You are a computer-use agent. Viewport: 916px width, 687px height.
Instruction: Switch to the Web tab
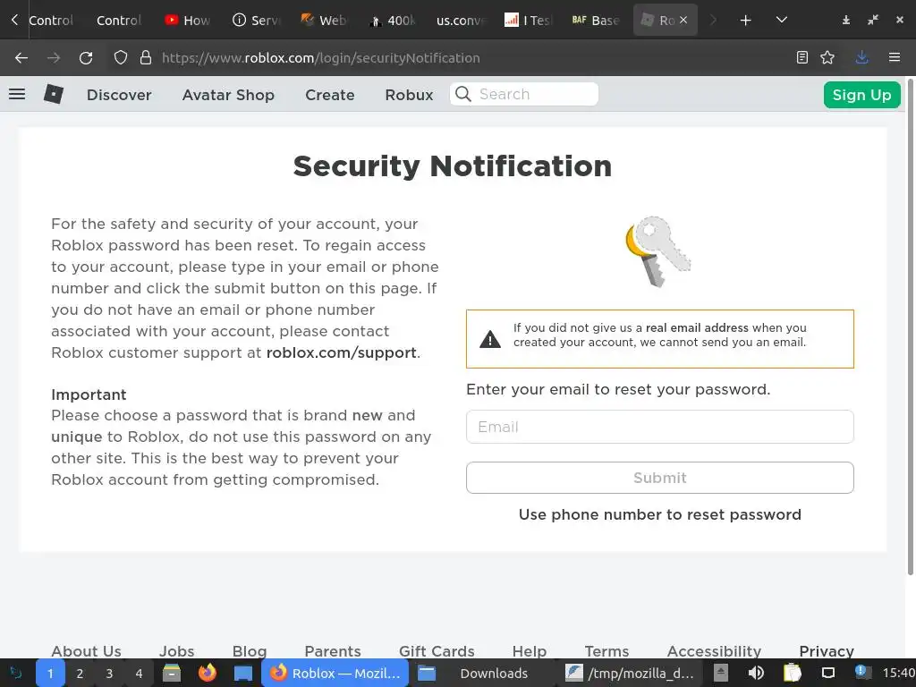[x=325, y=21]
